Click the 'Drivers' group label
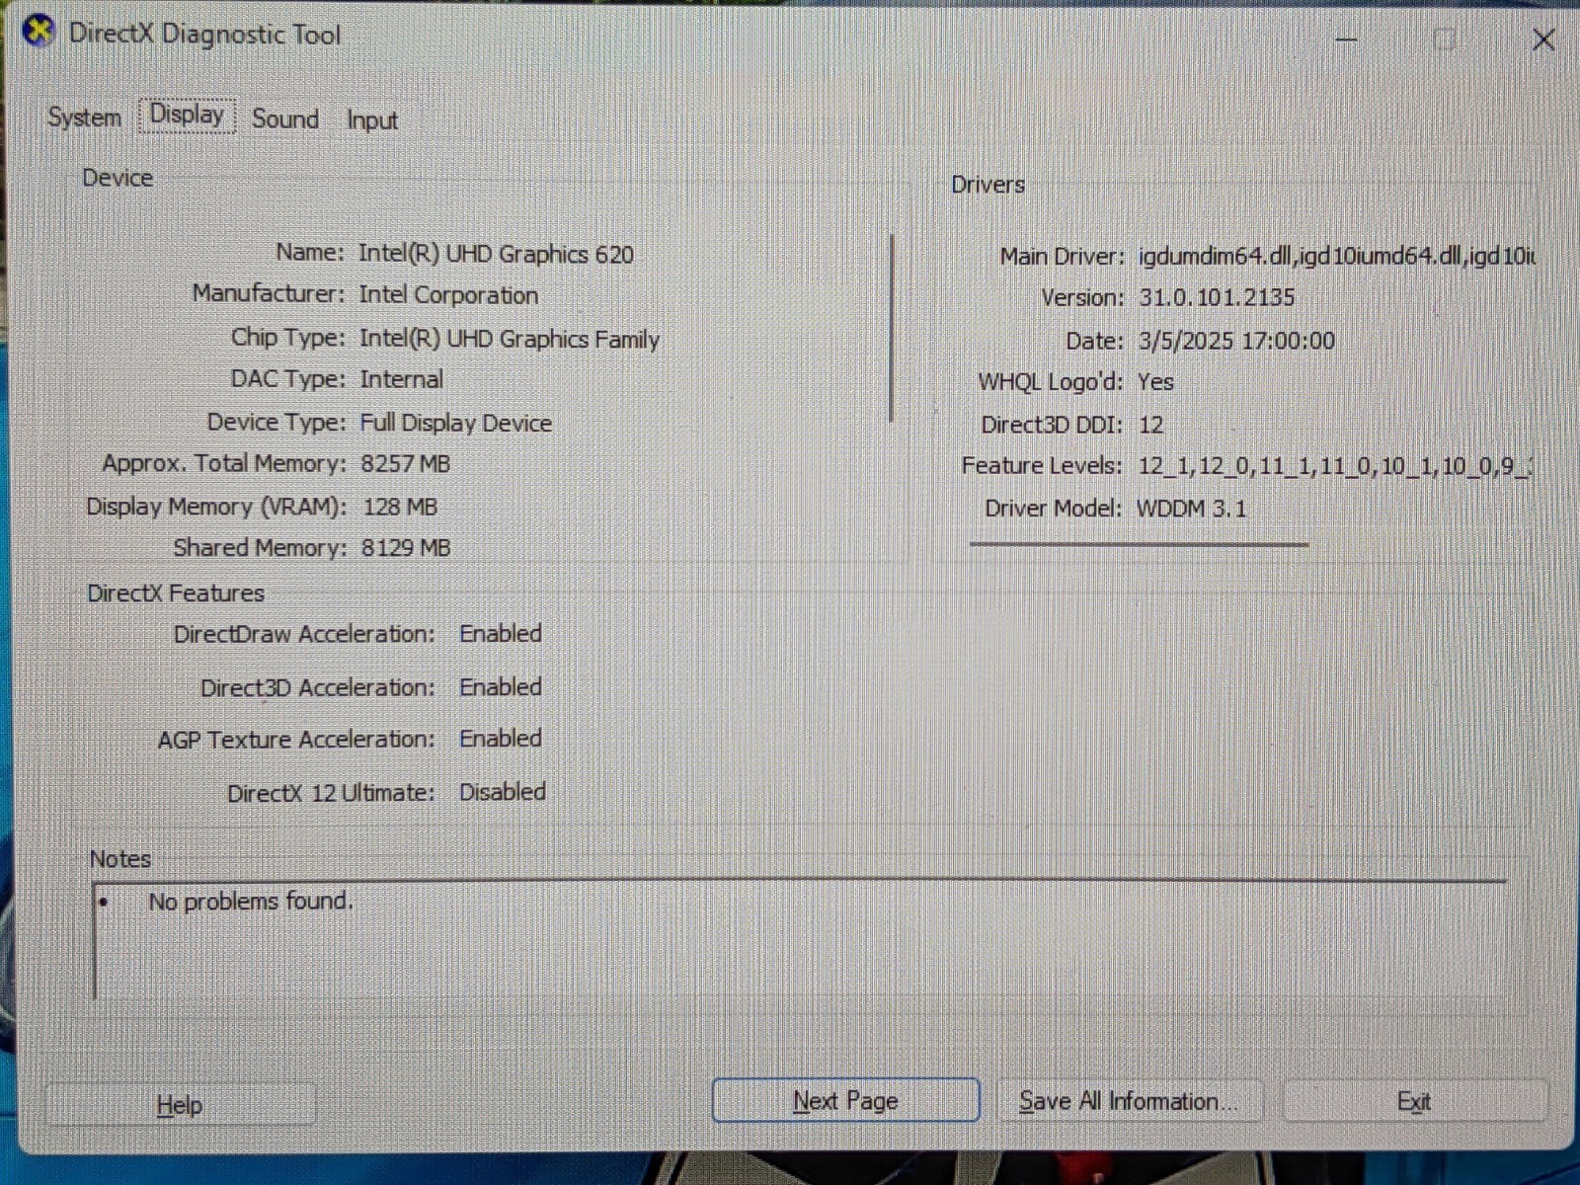This screenshot has height=1185, width=1580. [987, 185]
